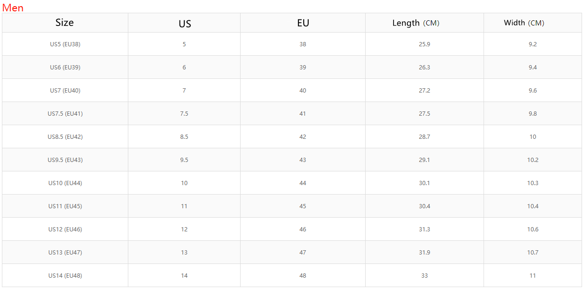This screenshot has width=583, height=289.
Task: Select the US6 (EU39) size cell
Action: [65, 68]
